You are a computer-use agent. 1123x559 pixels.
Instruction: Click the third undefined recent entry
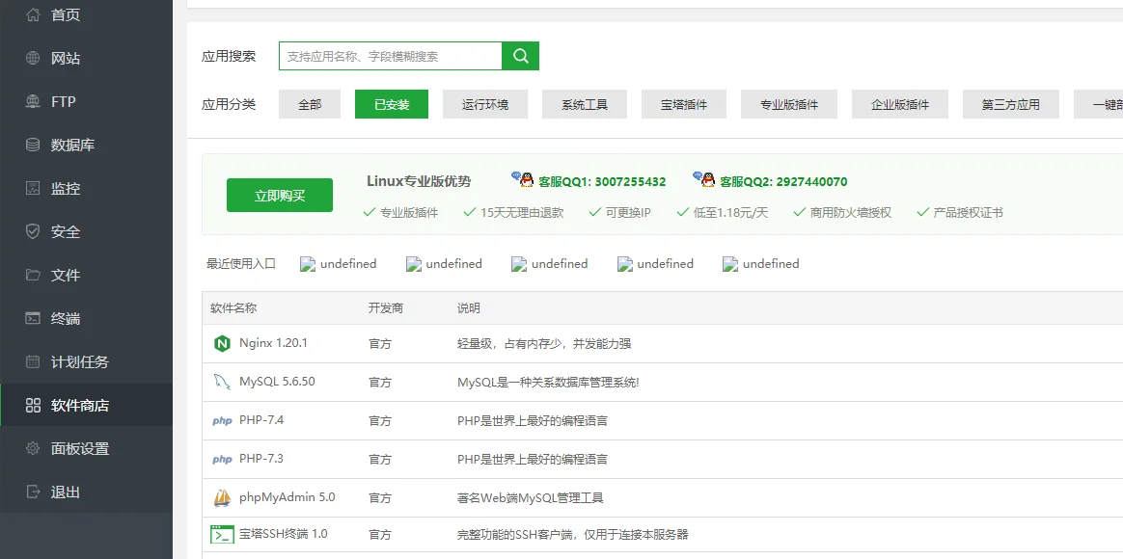click(549, 264)
